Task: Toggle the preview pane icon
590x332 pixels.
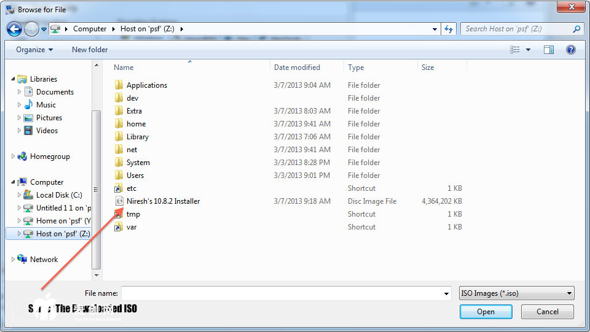Action: tap(548, 50)
